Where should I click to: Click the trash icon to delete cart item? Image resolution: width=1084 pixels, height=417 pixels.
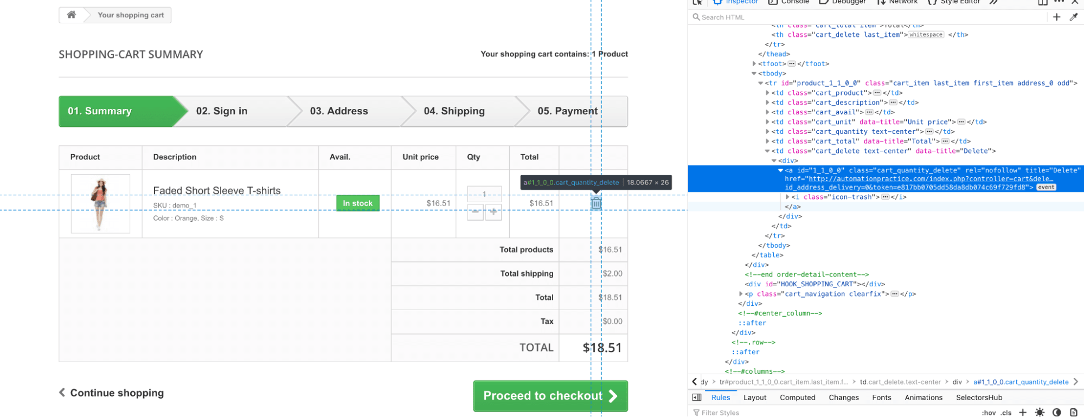point(596,203)
